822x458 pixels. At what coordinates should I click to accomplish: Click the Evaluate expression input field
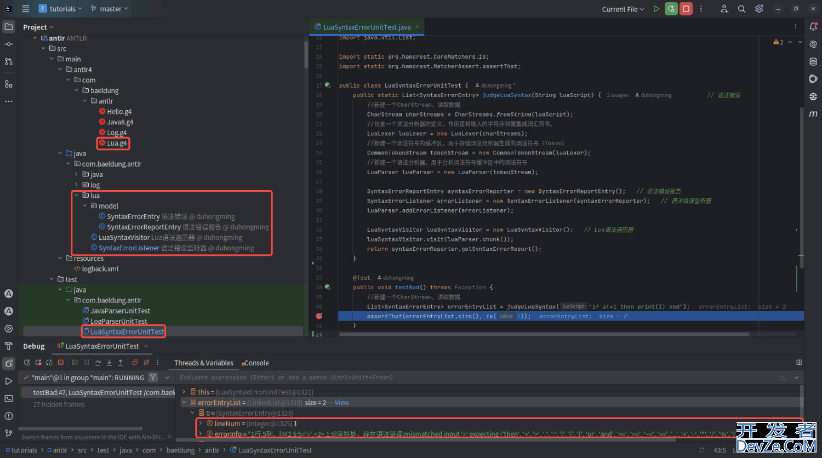point(477,377)
